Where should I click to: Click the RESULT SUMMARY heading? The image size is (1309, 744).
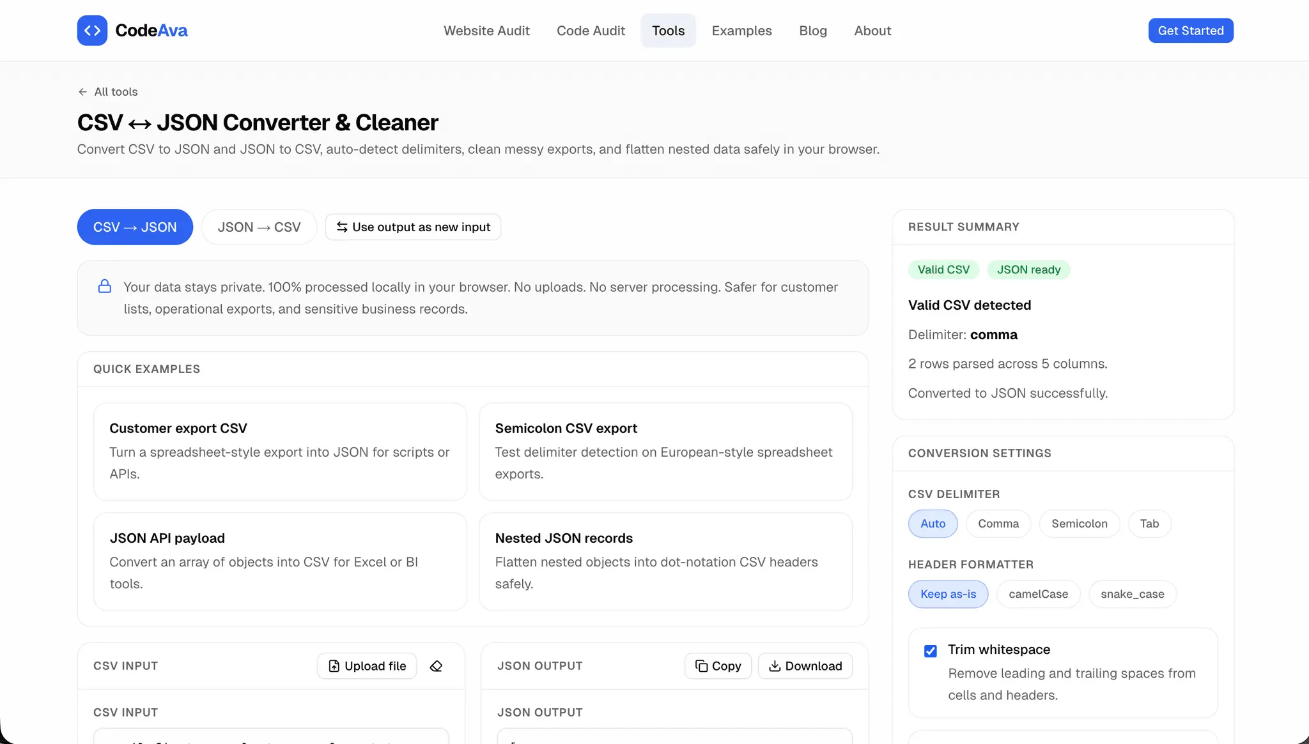963,227
